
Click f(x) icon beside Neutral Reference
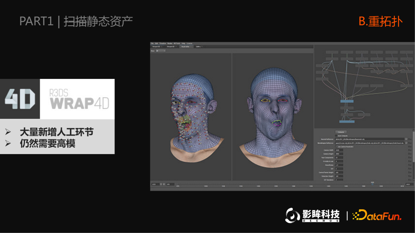pos(410,139)
